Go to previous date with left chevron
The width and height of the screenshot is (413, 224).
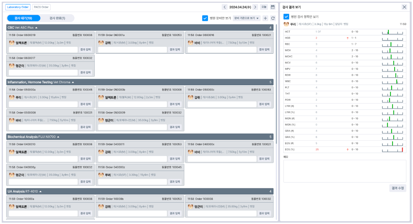pyautogui.click(x=225, y=7)
